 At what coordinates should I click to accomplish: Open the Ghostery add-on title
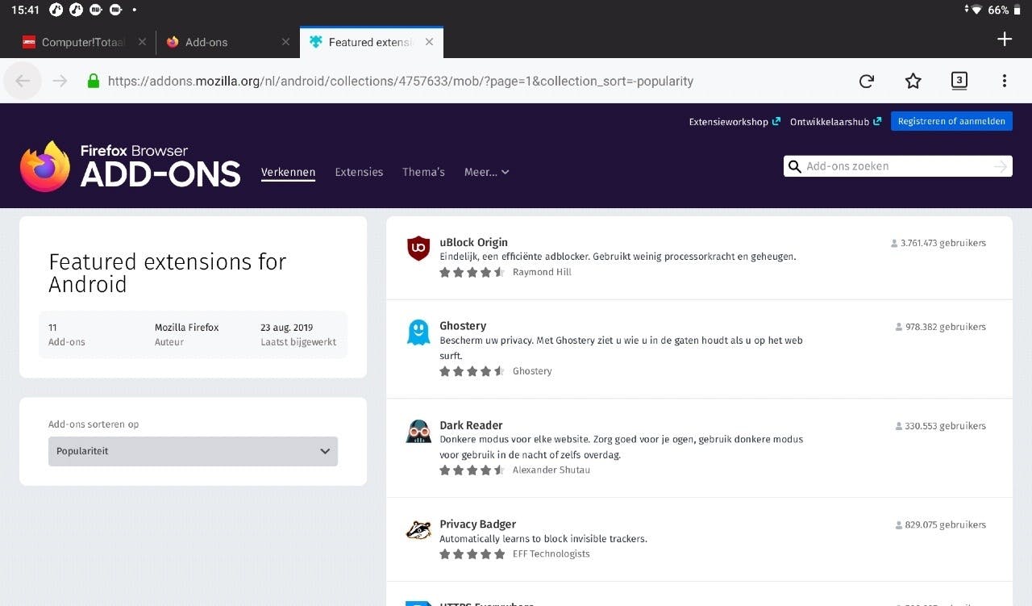click(463, 326)
